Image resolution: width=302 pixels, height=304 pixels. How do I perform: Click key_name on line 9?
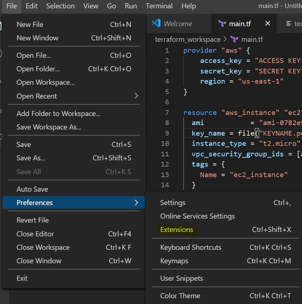click(x=208, y=133)
